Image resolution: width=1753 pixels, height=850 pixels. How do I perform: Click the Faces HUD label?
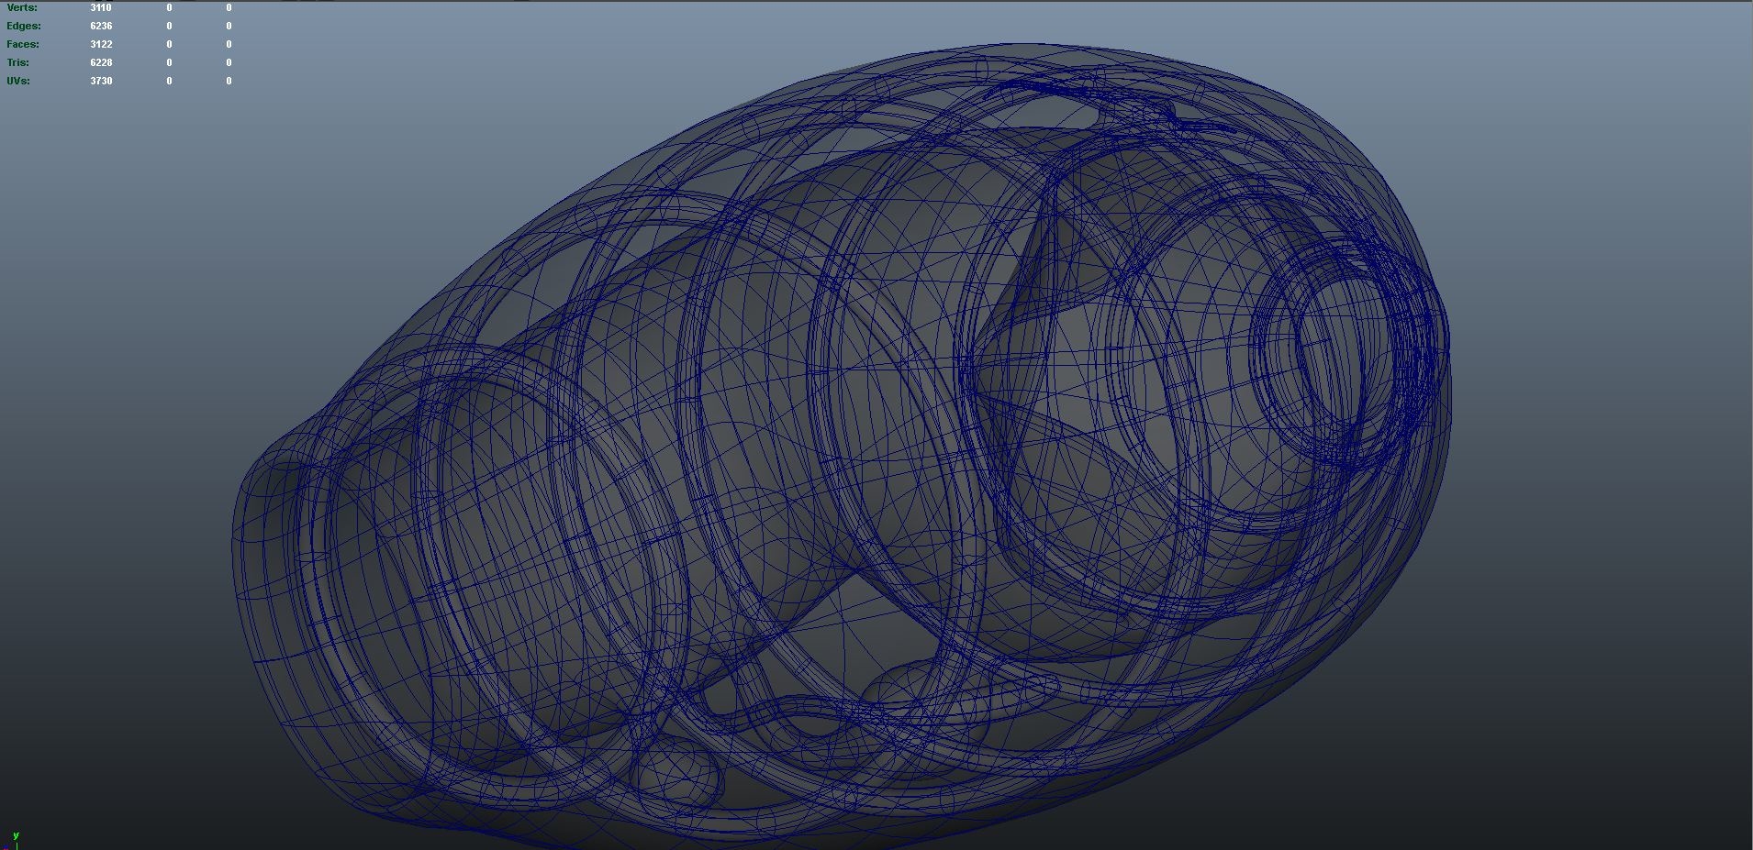pos(21,44)
